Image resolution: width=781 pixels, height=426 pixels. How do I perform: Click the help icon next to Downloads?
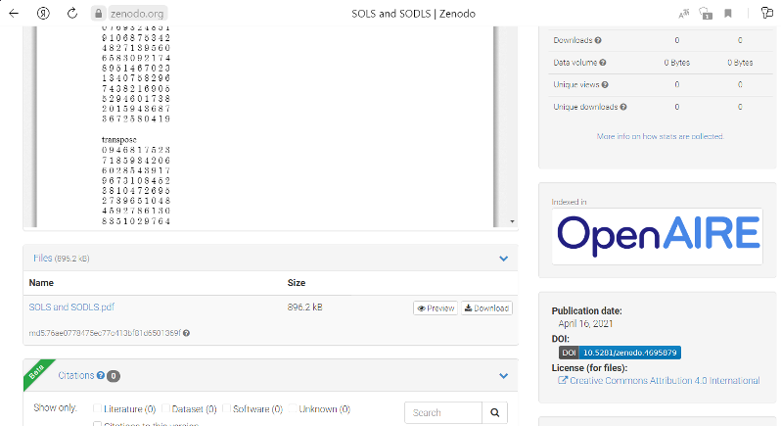click(598, 40)
